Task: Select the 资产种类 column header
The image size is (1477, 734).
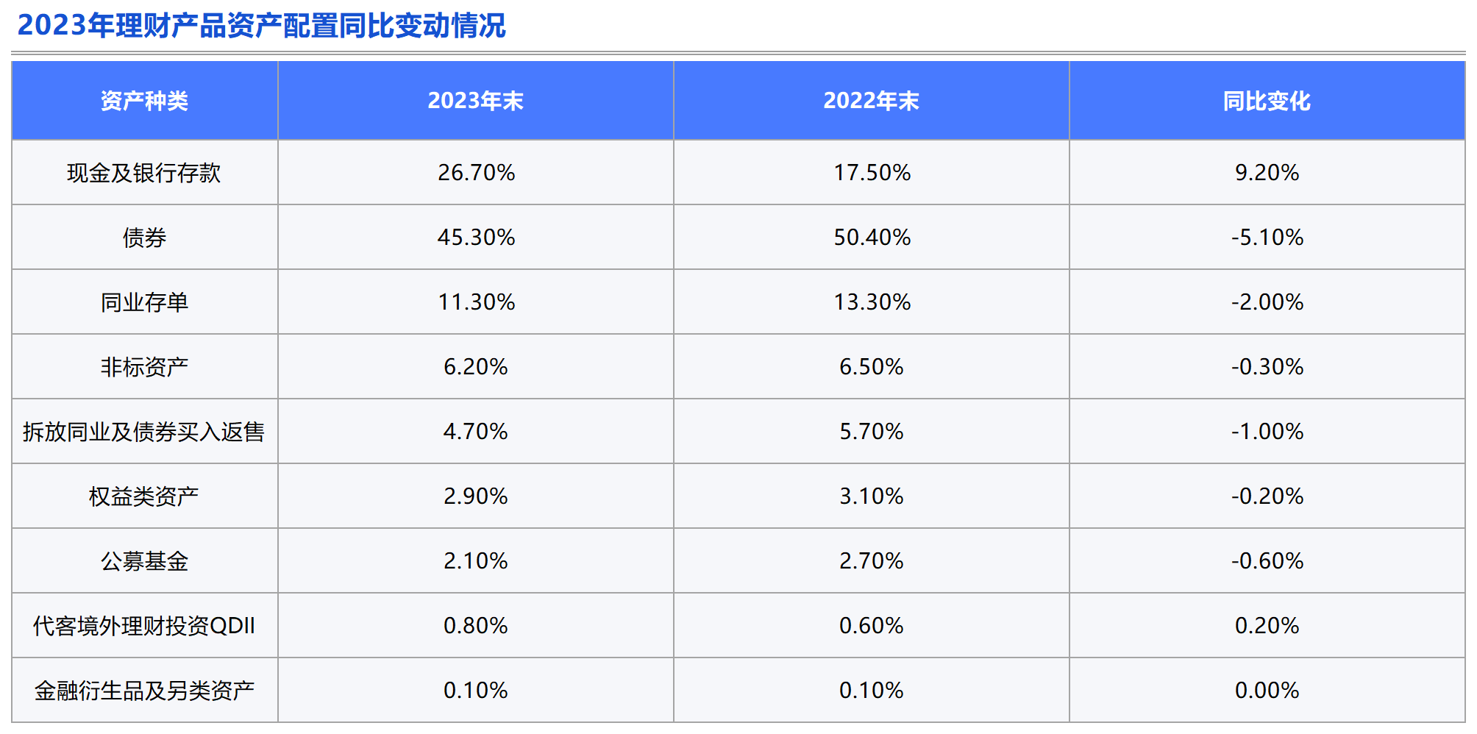Action: tap(144, 101)
